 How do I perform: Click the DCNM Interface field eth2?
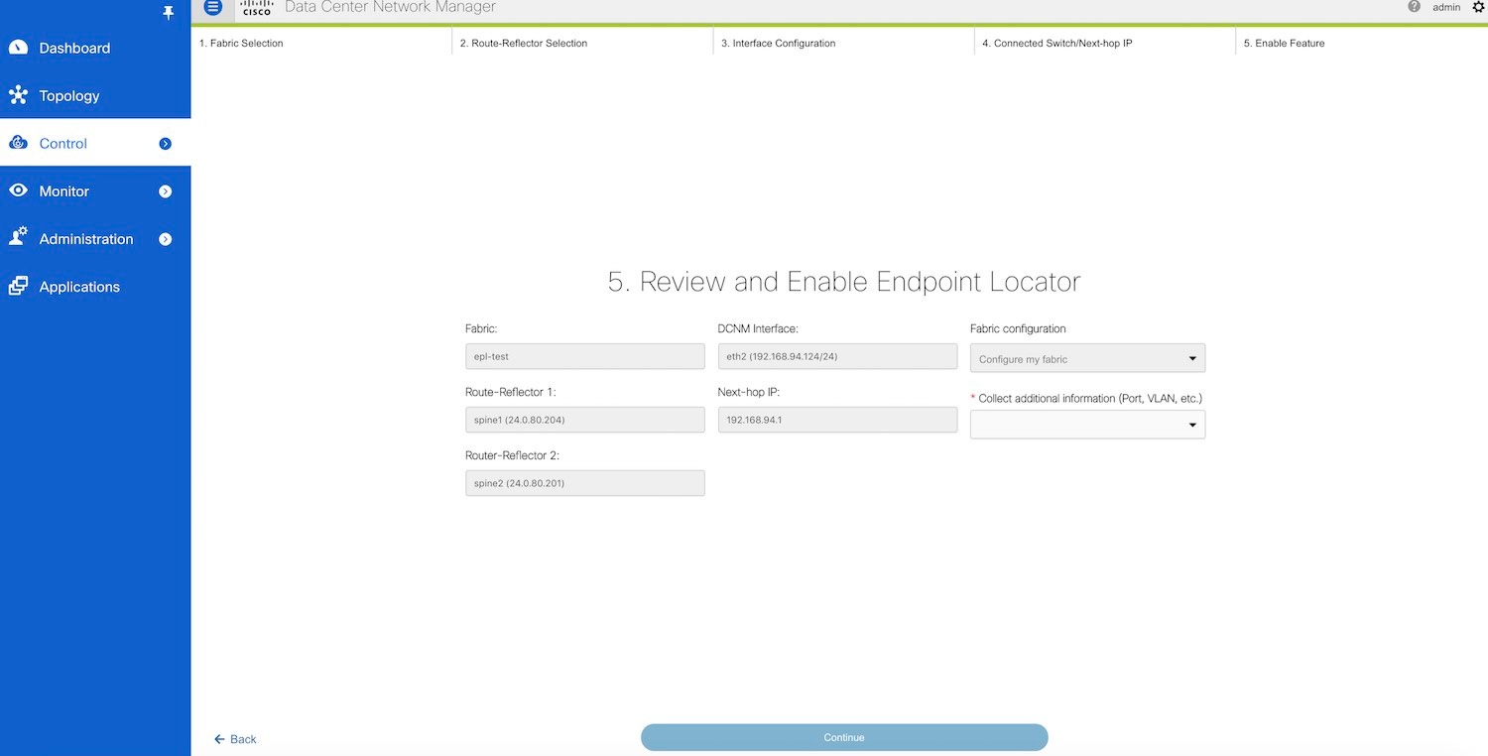pos(837,356)
